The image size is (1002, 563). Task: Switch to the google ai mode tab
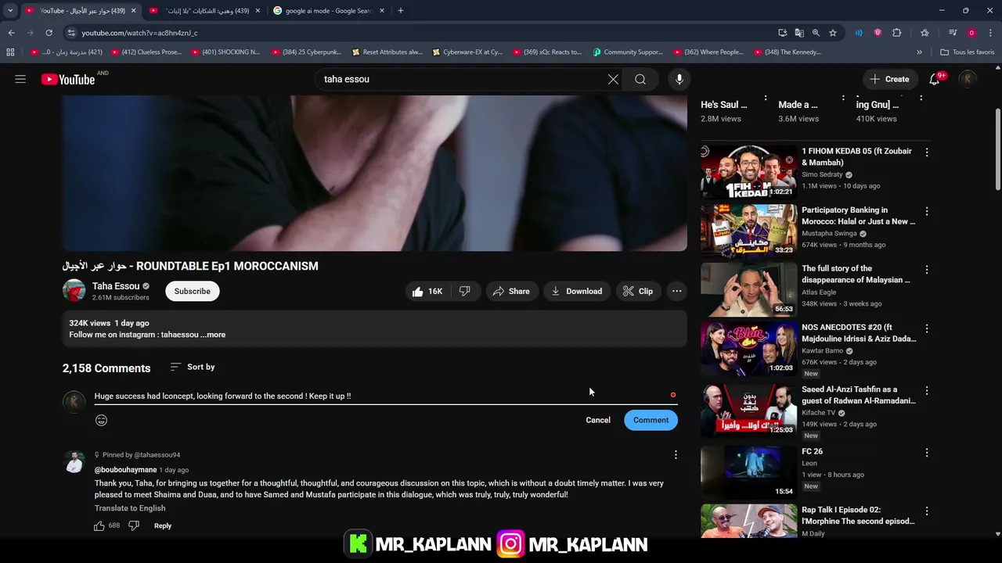tap(329, 11)
